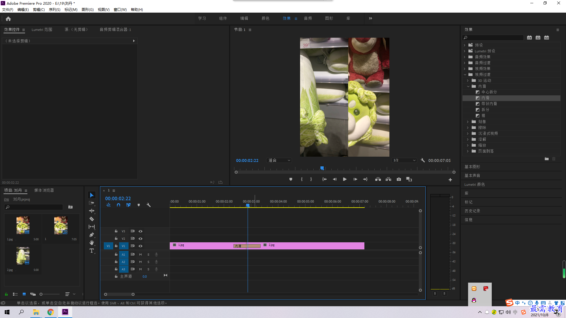The image size is (566, 318).
Task: Open the comparison view button
Action: (409, 179)
